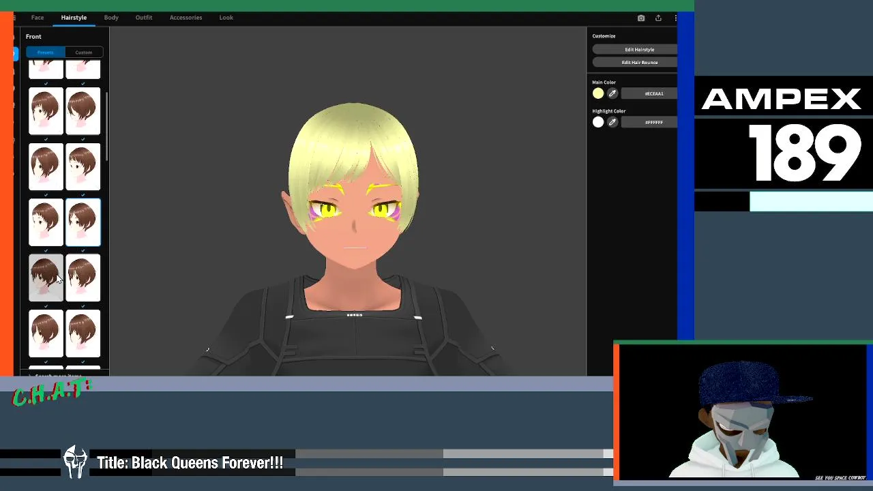
Task: Click the "AMPEX" overlay text
Action: point(782,100)
